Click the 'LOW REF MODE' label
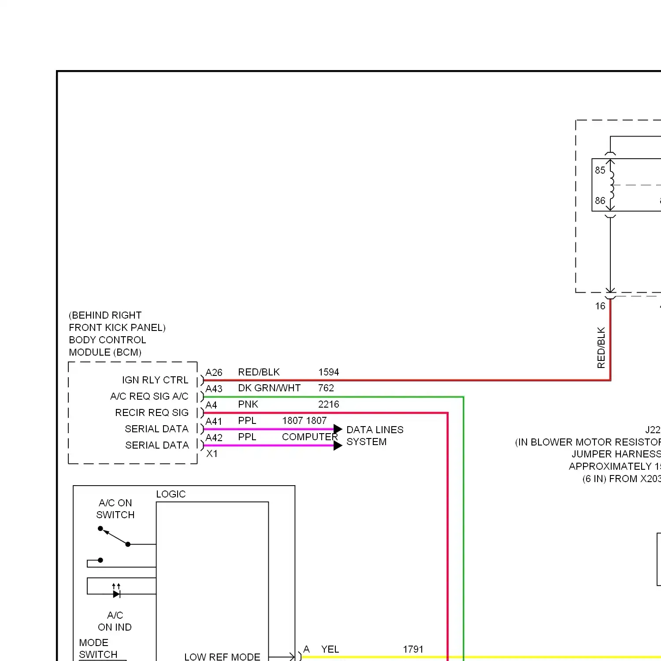661x661 pixels. point(222,657)
